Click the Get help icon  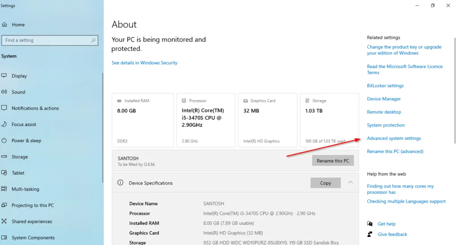pos(370,224)
